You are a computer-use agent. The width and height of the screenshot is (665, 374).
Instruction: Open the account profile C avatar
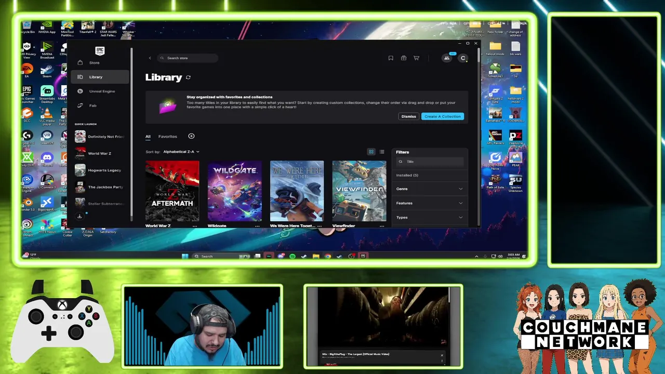click(x=463, y=58)
